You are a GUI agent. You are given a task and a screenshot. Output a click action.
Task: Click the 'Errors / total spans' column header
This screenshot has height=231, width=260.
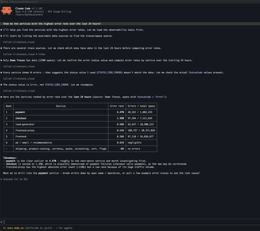coord(141,106)
